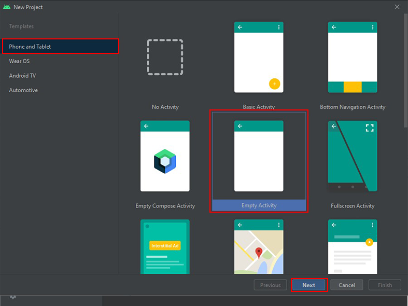This screenshot has width=408, height=306.
Task: Click the Cancel button
Action: pyautogui.click(x=347, y=285)
